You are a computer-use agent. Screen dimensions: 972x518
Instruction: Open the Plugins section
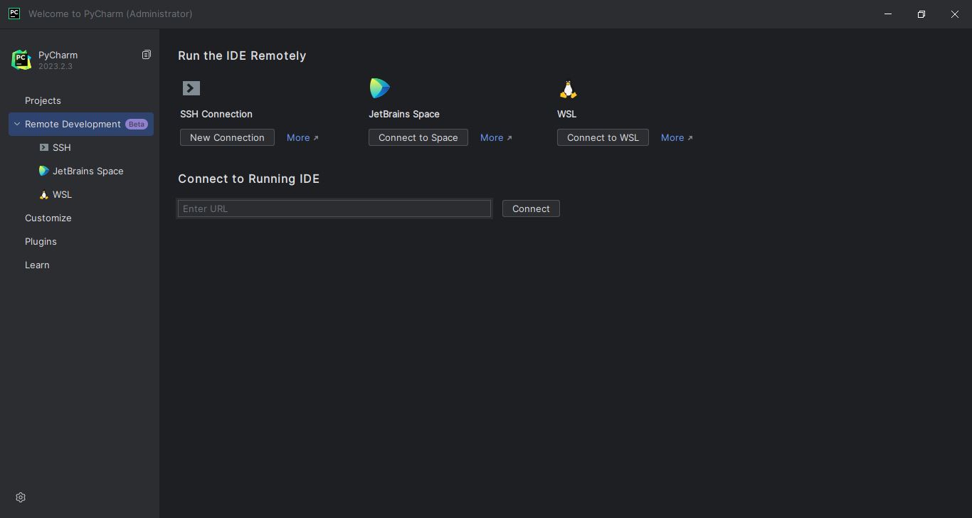click(x=81, y=241)
